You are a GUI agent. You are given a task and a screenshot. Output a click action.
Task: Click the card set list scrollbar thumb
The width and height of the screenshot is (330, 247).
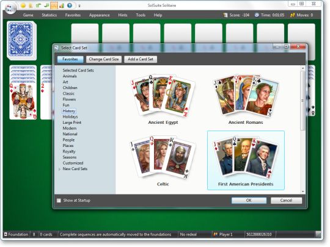(303, 101)
